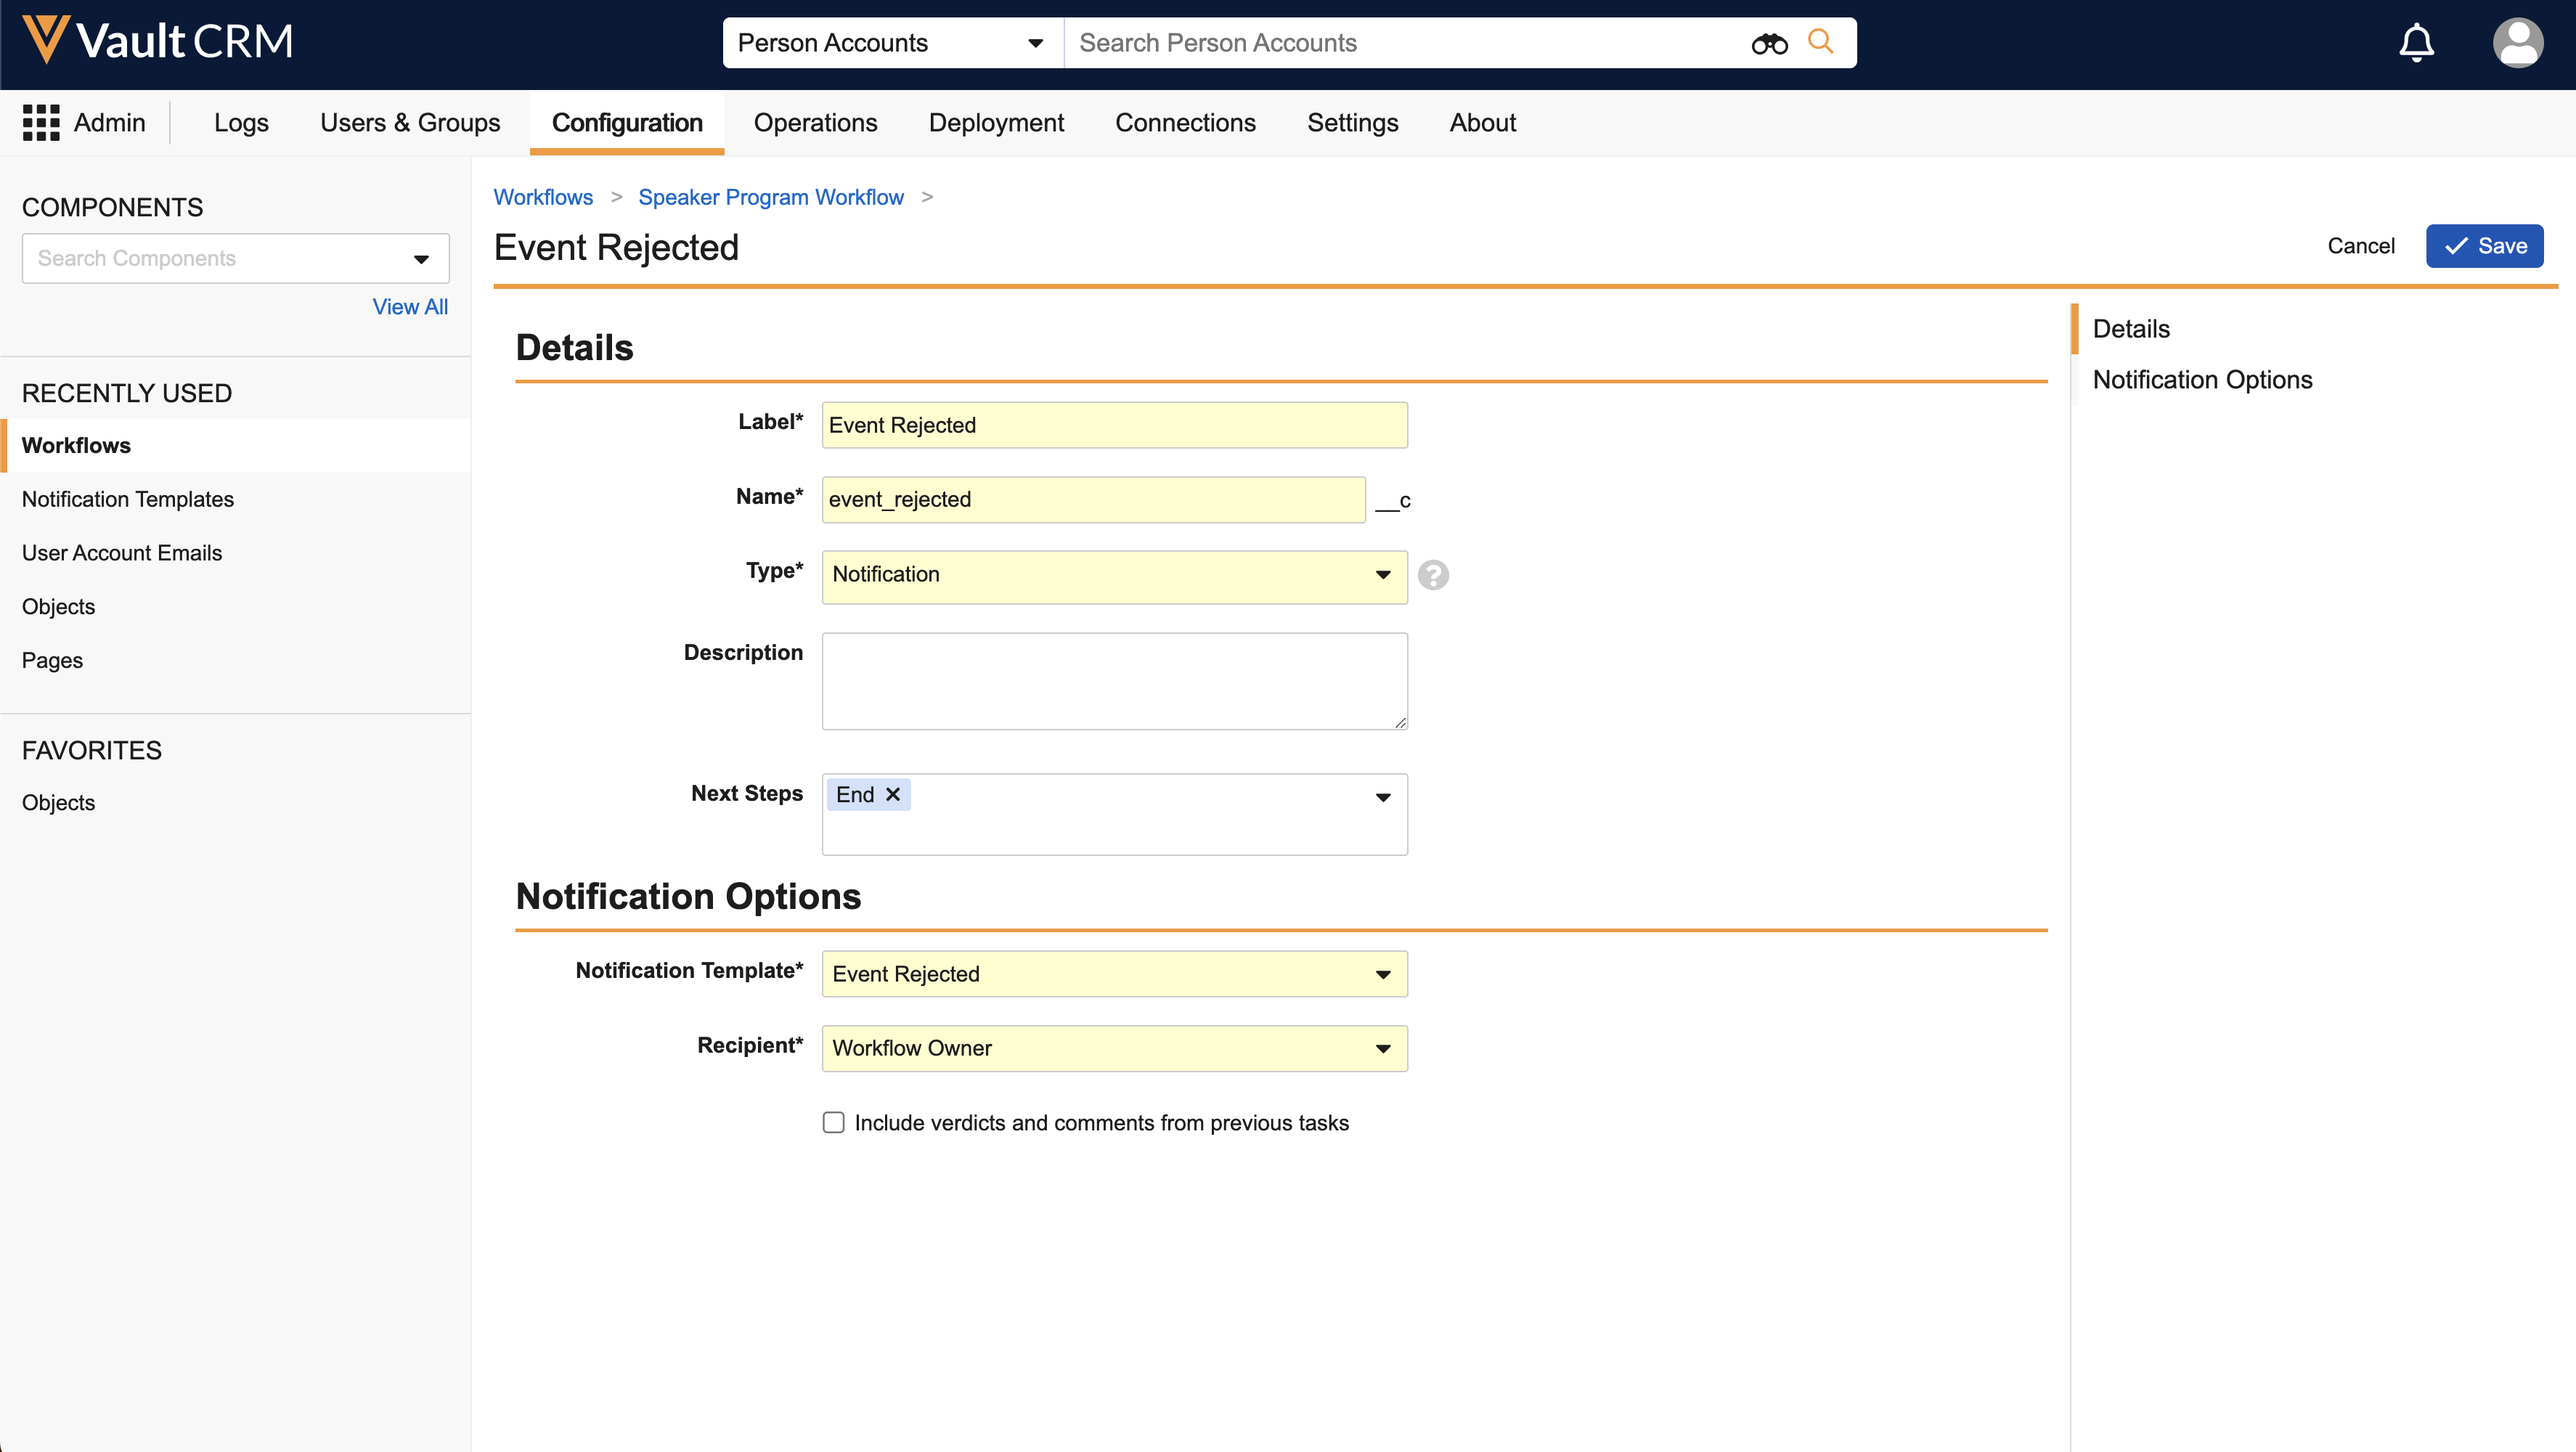Viewport: 2576px width, 1452px height.
Task: Click the Vault CRM logo
Action: (157, 41)
